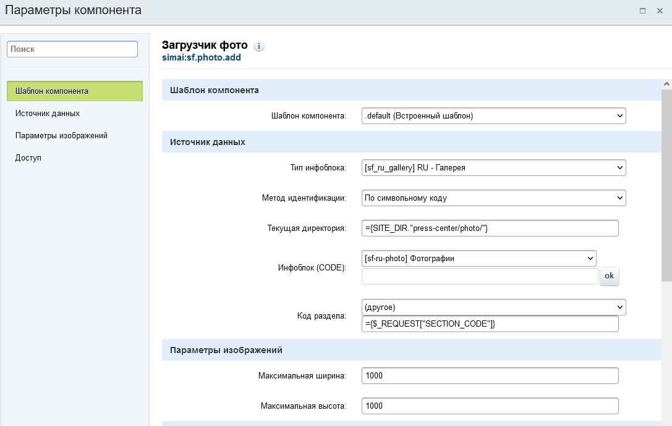Screen dimensions: 672x426
Task: Open the Инфоблок (CODE) dropdown list
Action: coord(478,258)
